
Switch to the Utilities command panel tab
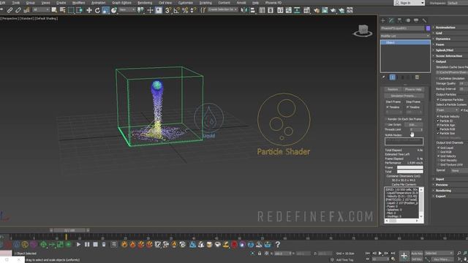click(x=424, y=20)
